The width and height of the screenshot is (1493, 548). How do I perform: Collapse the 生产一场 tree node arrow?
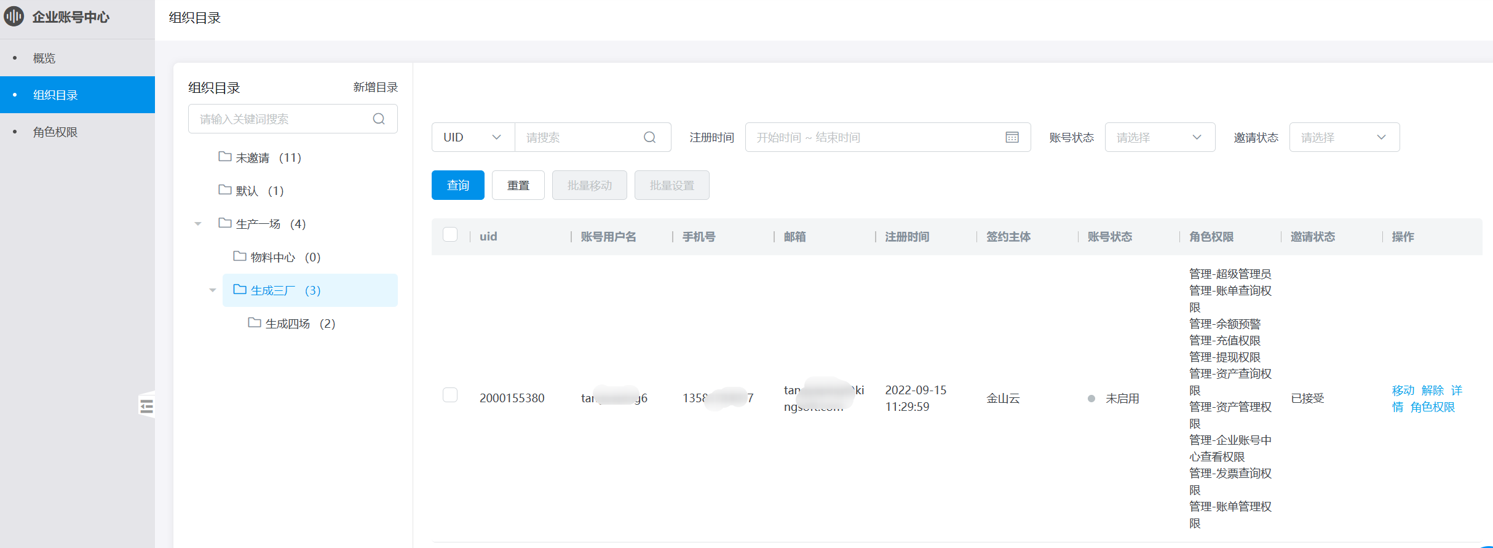(x=198, y=224)
